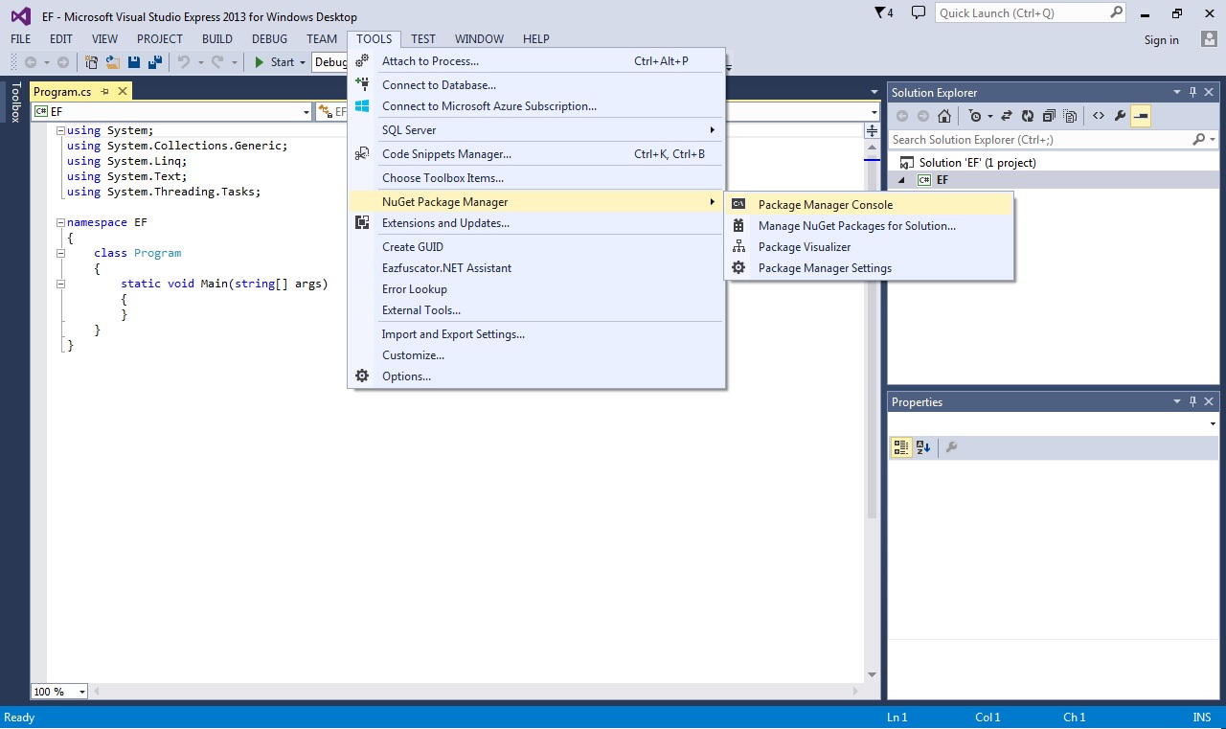Image resolution: width=1226 pixels, height=729 pixels.
Task: Select Customize in the Tools menu
Action: pyautogui.click(x=536, y=355)
